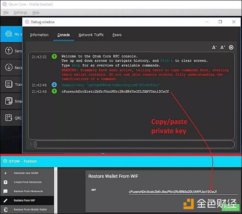Open the QRC tokens icon in sidebar
242x214 pixels.
[9, 118]
